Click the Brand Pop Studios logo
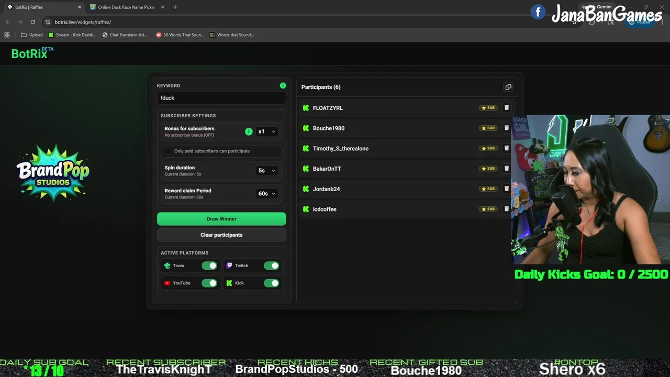The height and width of the screenshot is (377, 670). point(53,173)
